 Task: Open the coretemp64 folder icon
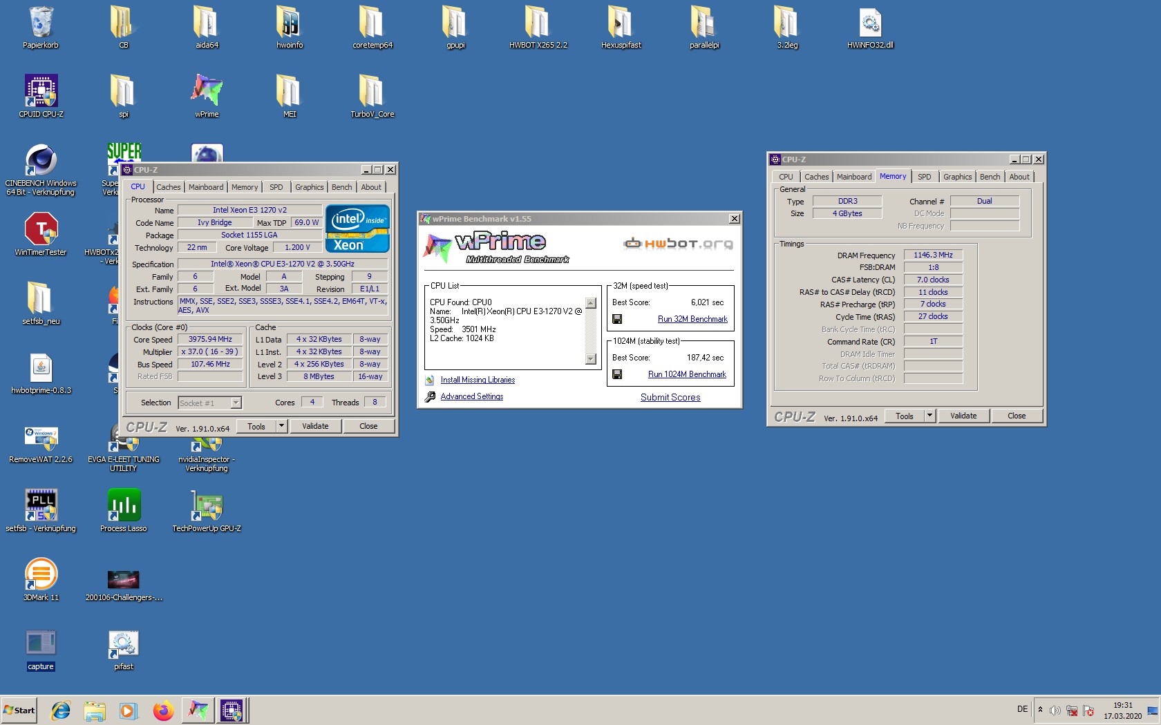pos(372,28)
